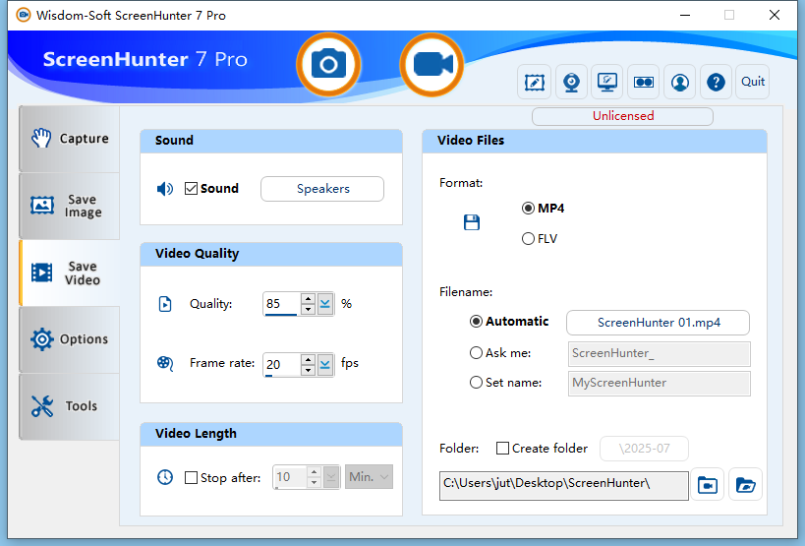Select the Save Video tab

point(70,273)
